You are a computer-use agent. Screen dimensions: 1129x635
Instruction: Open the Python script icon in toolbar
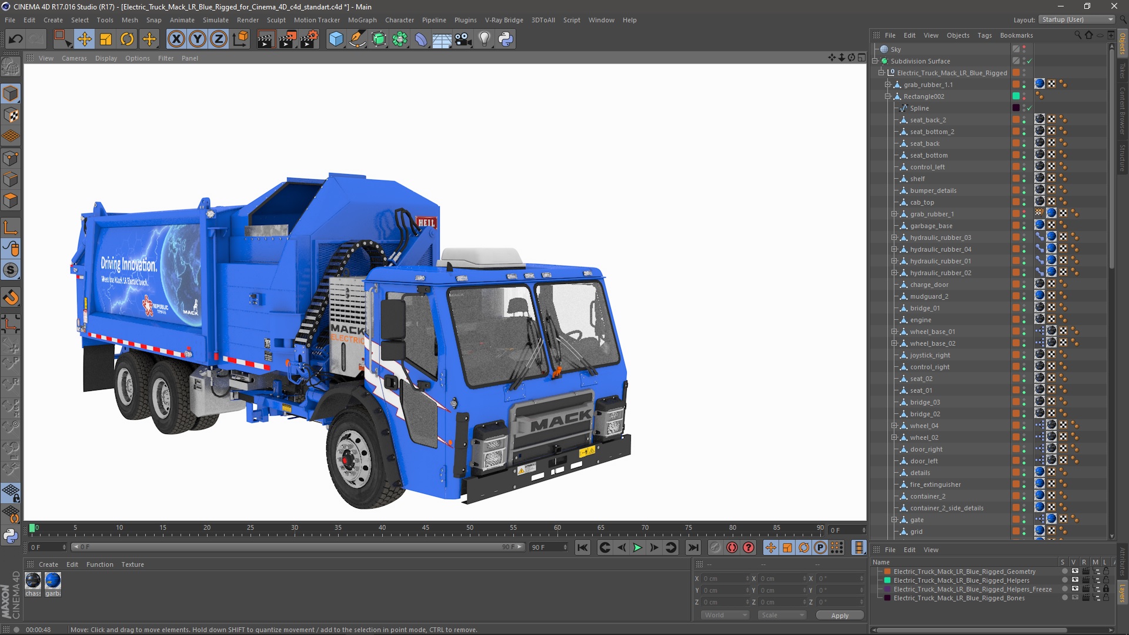point(506,39)
